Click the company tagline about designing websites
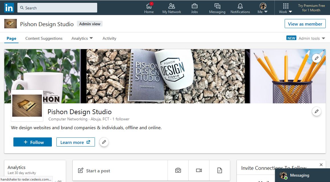 point(86,127)
